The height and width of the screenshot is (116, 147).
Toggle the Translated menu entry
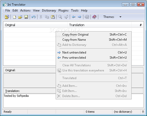point(94,78)
